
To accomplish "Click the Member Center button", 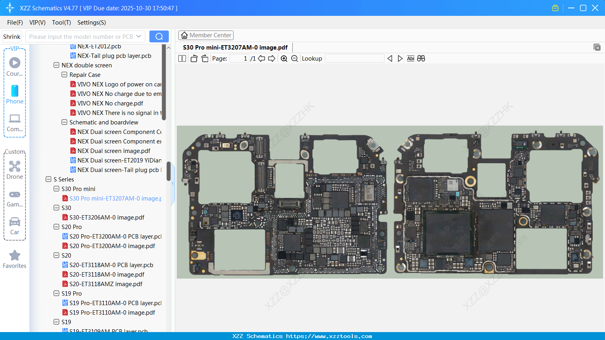I will click(206, 35).
